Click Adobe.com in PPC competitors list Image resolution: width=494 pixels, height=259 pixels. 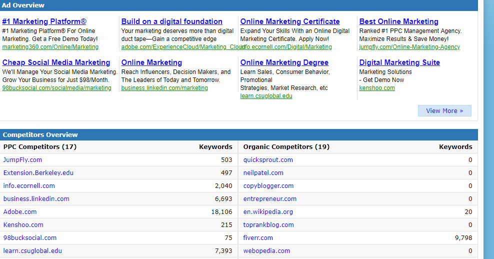20,212
